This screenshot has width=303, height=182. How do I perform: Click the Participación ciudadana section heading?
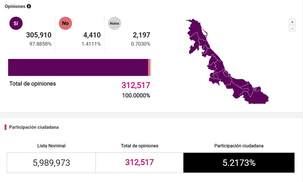(34, 127)
